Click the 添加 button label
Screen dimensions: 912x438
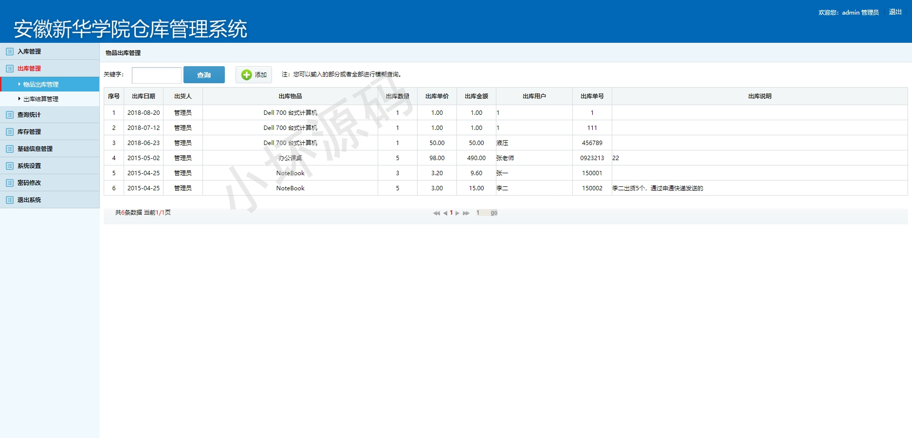261,75
